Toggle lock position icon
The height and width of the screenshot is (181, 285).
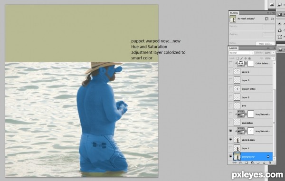246,58
